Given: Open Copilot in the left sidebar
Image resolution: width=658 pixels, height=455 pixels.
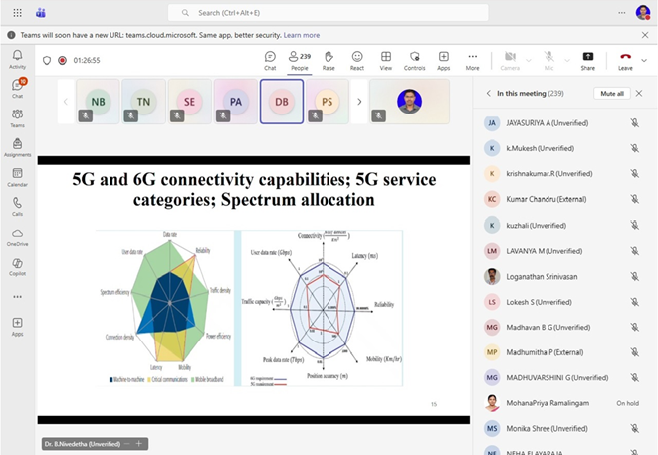Looking at the screenshot, I should pos(17,265).
